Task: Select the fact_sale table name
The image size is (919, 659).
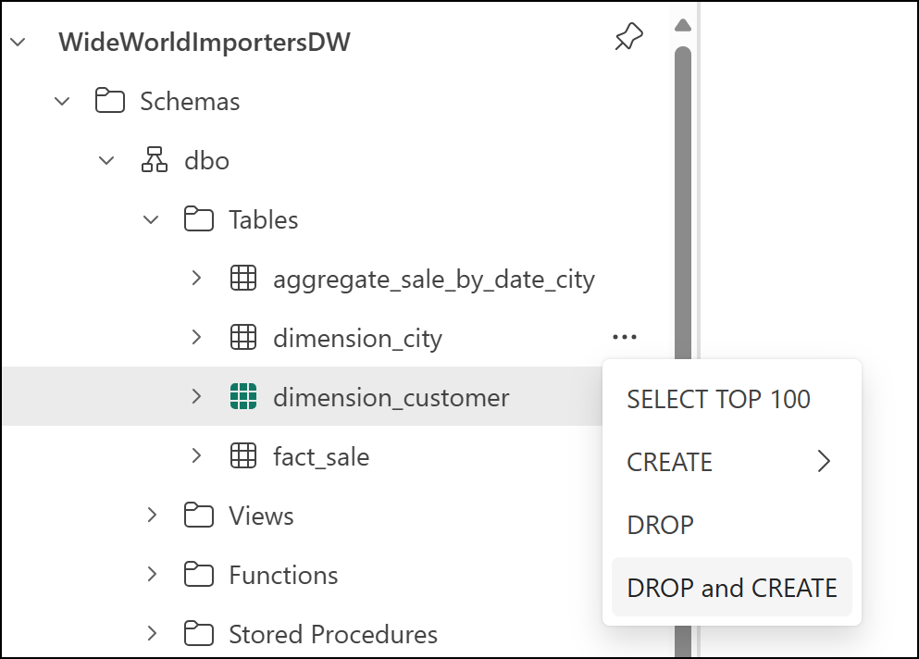Action: click(x=321, y=456)
